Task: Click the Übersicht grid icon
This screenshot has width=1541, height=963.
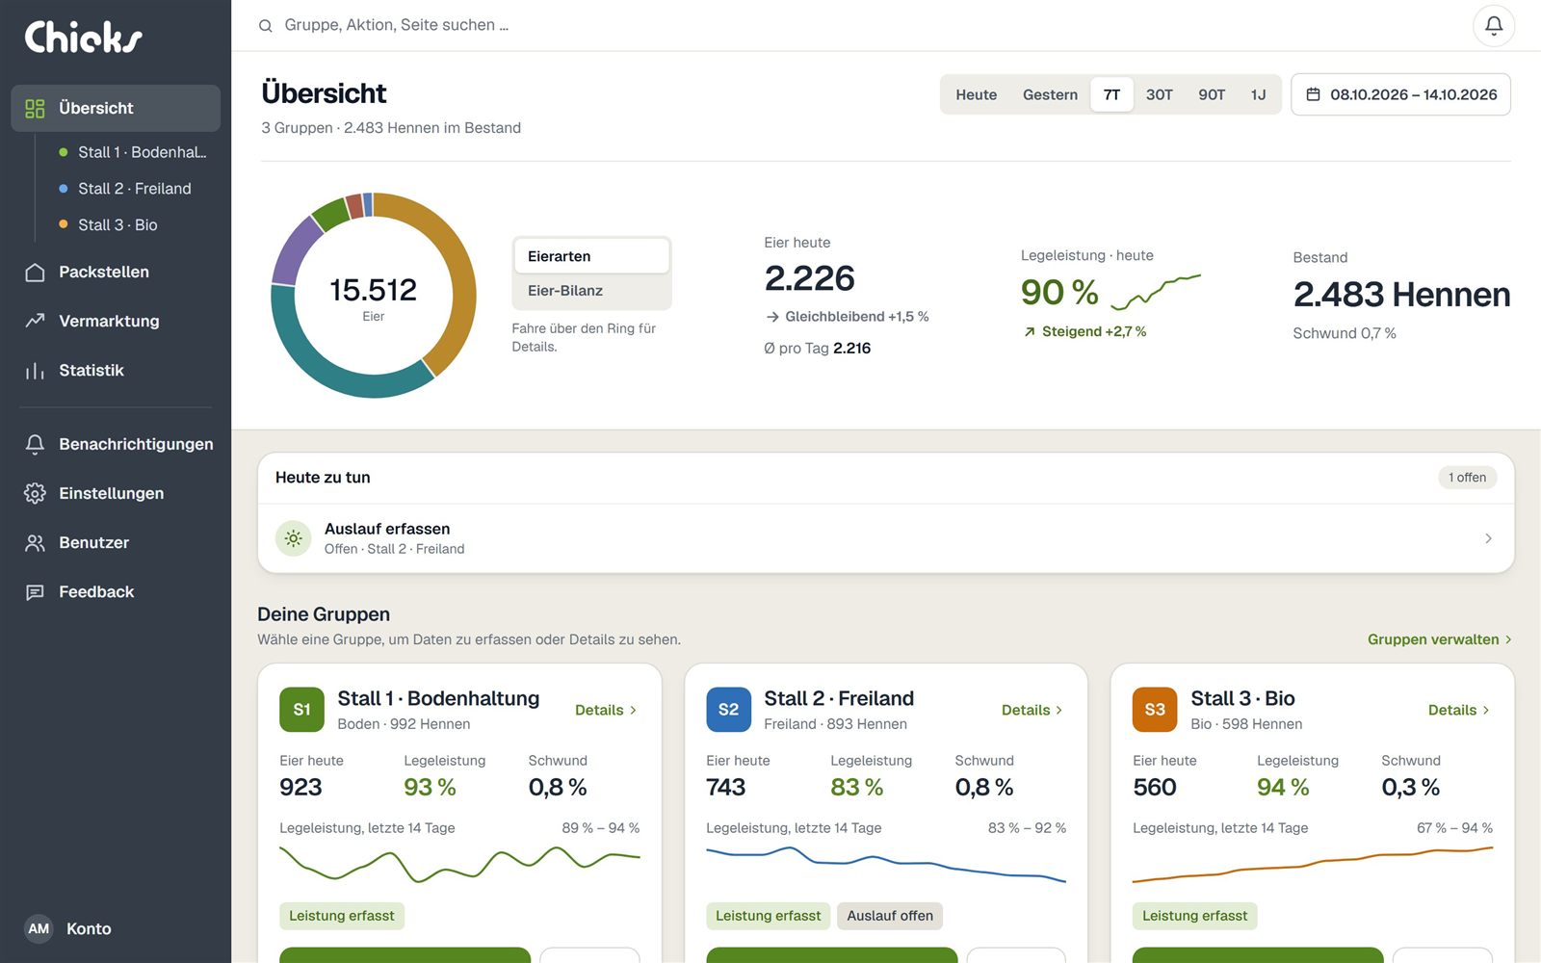Action: (35, 109)
